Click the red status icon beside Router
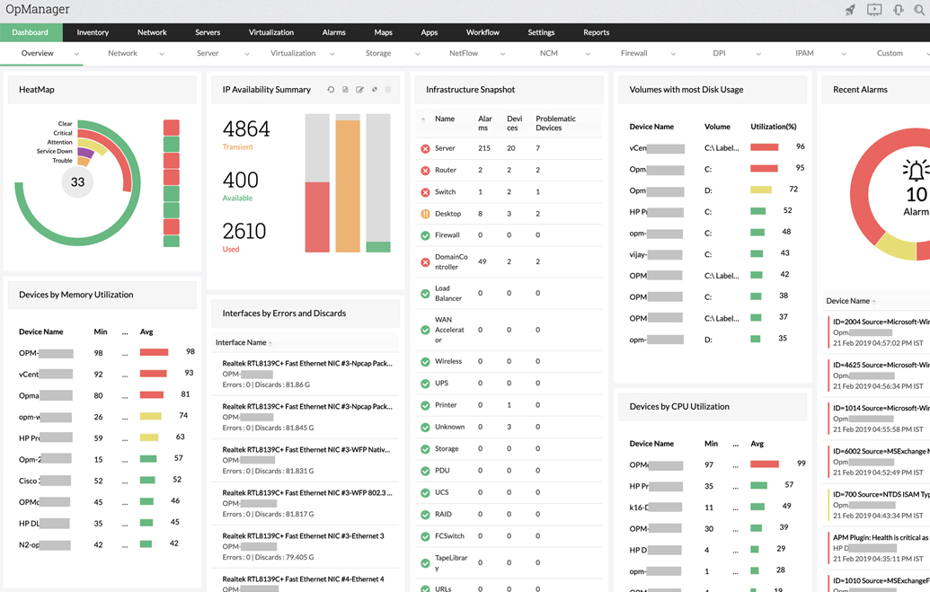930x592 pixels. 425,171
